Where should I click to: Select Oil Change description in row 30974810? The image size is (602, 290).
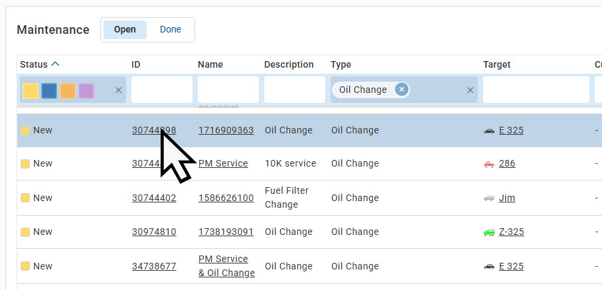(288, 232)
